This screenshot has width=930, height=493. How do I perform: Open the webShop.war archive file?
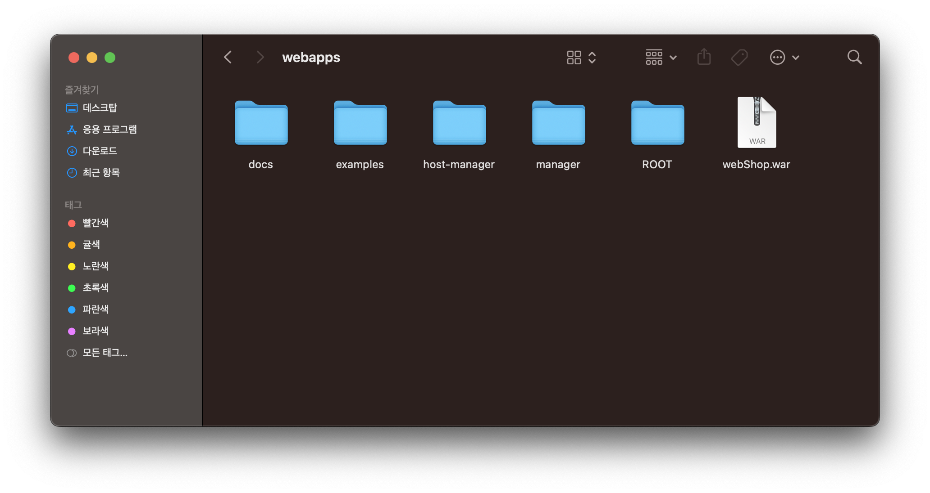pos(757,123)
